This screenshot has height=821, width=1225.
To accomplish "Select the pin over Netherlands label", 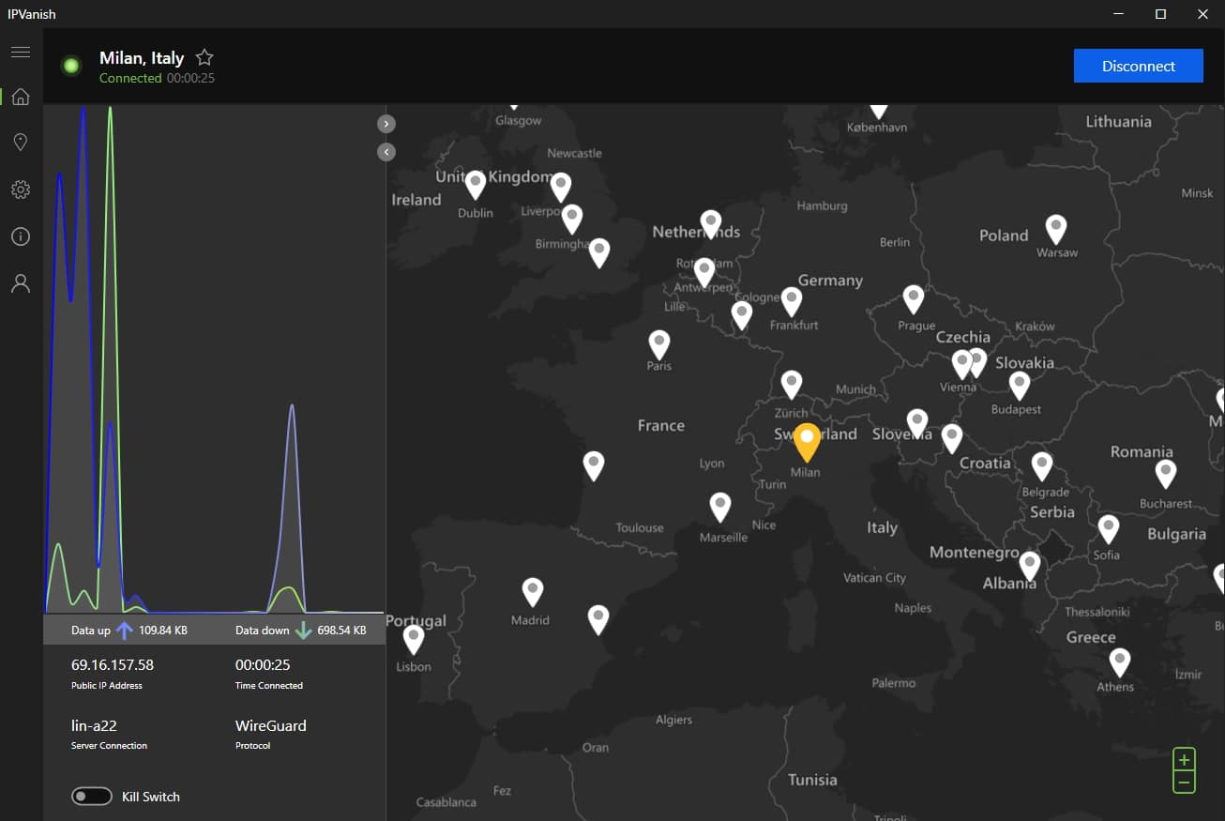I will (711, 224).
